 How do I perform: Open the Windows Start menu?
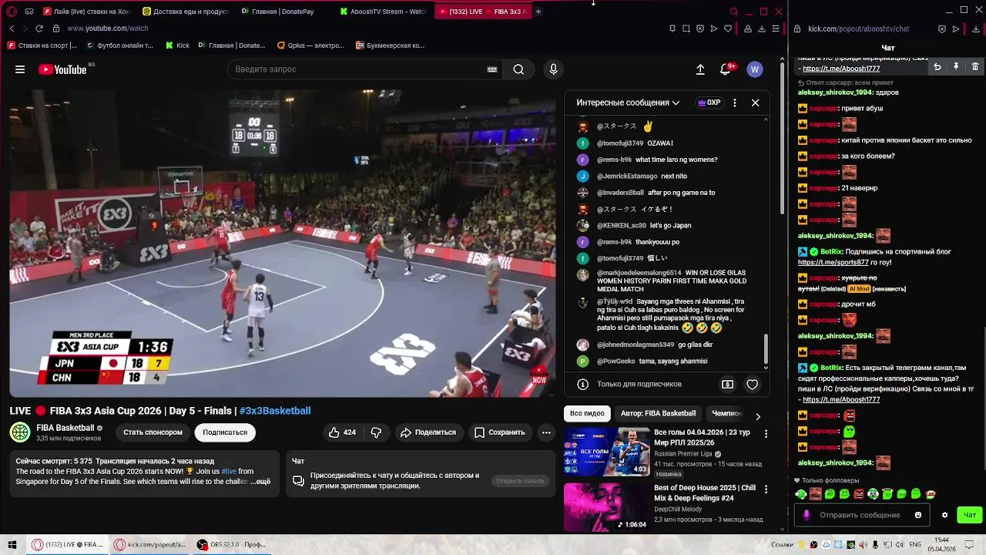point(12,545)
